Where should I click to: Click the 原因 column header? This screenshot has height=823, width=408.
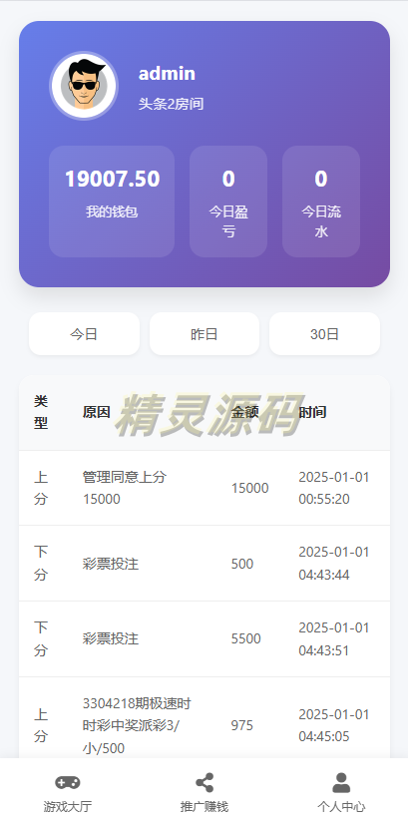(x=96, y=413)
